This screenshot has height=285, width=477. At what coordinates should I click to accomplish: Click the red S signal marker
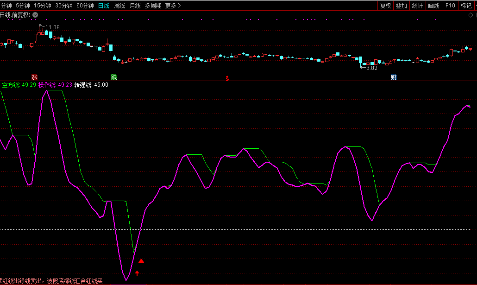227,78
